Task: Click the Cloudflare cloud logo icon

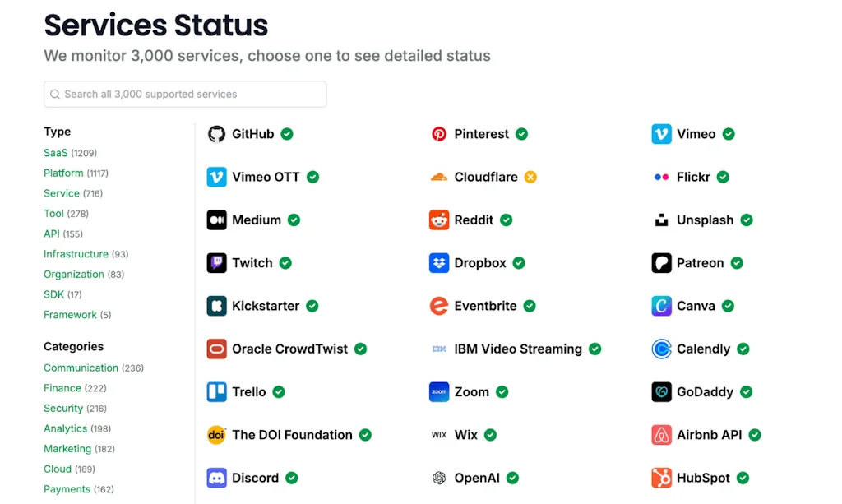Action: coord(439,177)
